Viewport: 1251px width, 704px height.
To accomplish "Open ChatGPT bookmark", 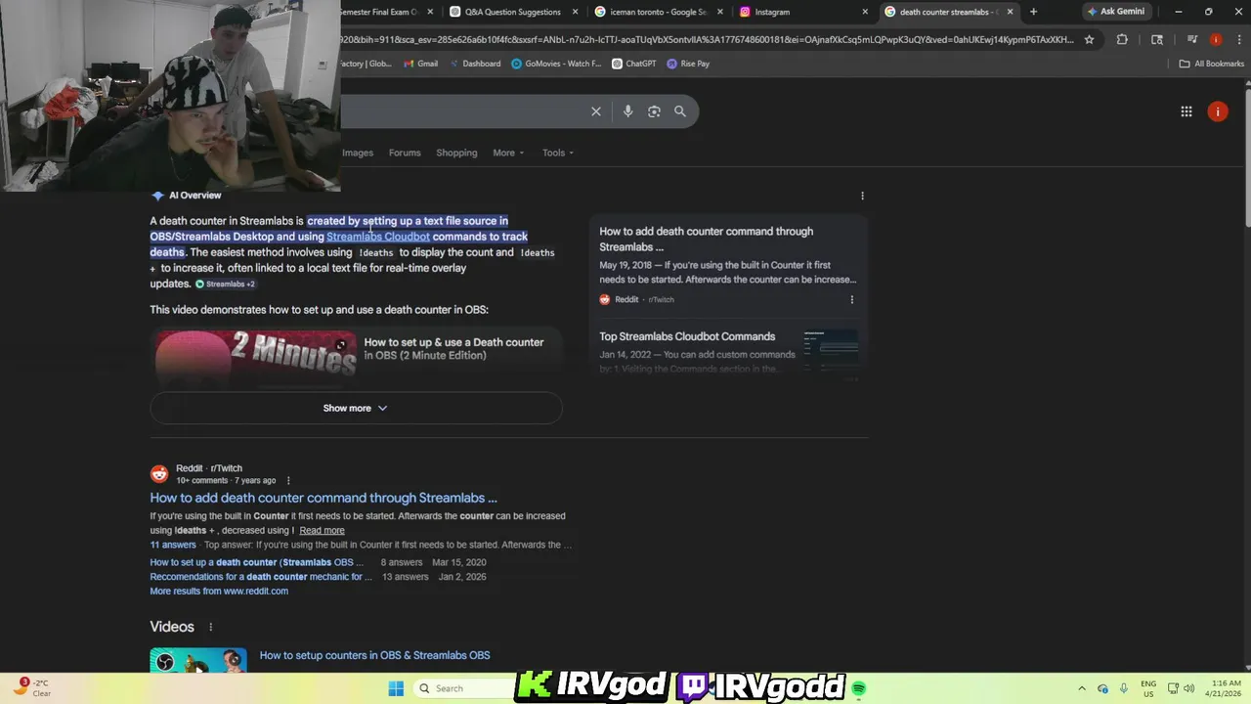I will click(633, 64).
